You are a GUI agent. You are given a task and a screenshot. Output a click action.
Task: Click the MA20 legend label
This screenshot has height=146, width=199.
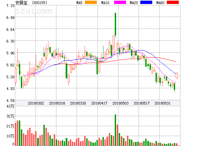[x=134, y=3]
